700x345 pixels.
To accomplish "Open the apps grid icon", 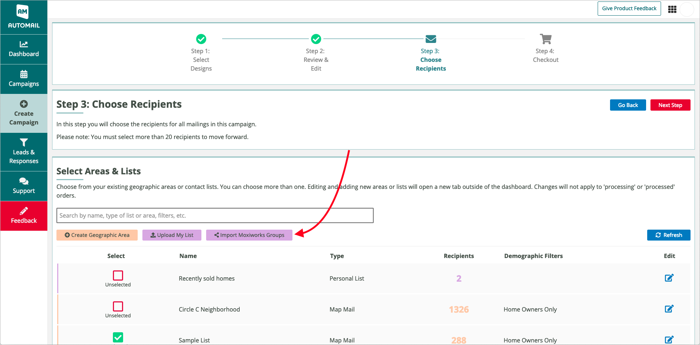I will (672, 9).
